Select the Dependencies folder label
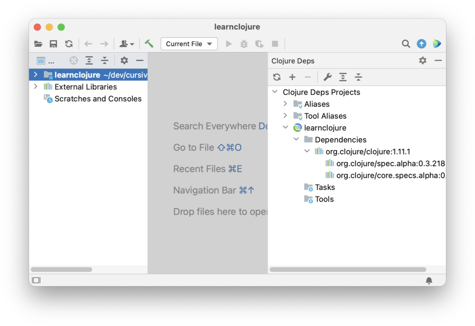The width and height of the screenshot is (475, 326). click(340, 139)
